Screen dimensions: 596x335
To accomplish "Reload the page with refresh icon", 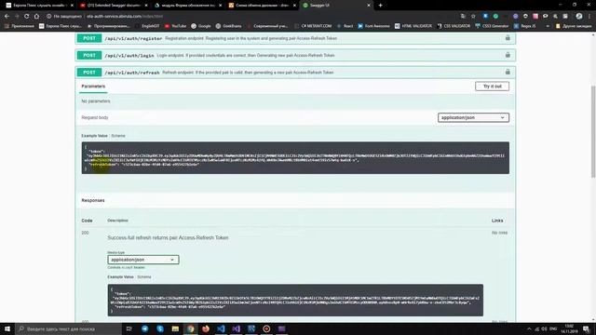I will click(x=27, y=17).
